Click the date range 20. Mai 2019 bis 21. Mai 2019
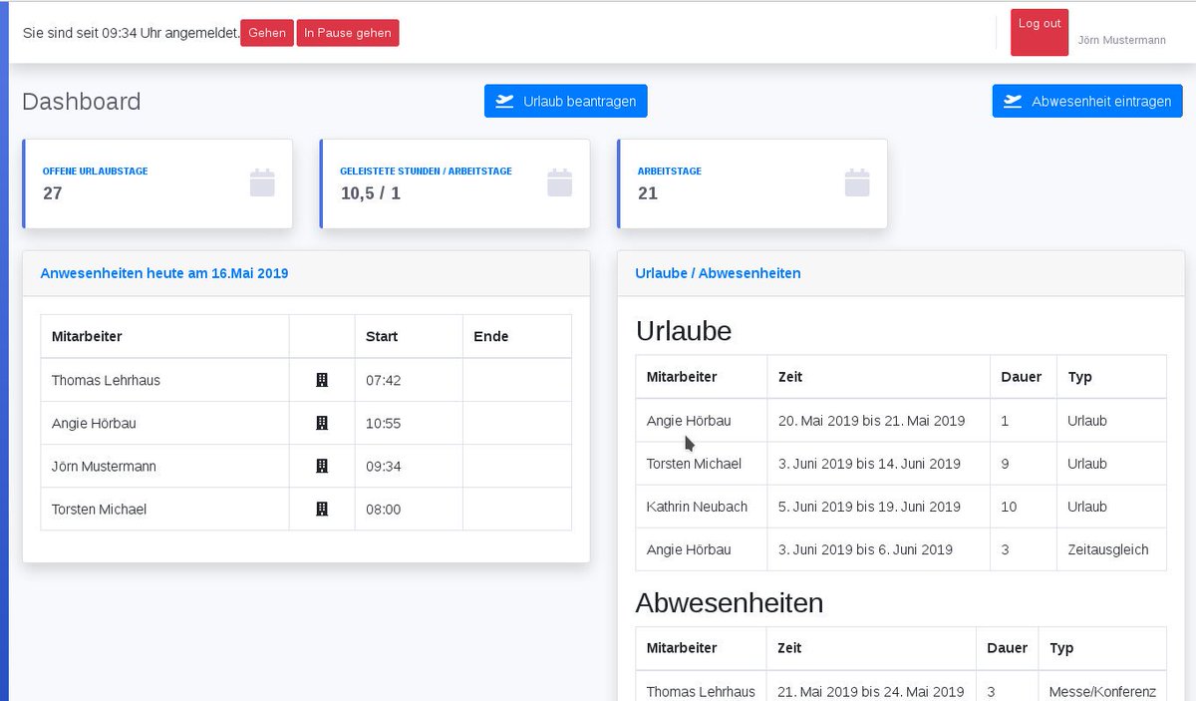Screen dimensions: 1196x701 pos(871,421)
